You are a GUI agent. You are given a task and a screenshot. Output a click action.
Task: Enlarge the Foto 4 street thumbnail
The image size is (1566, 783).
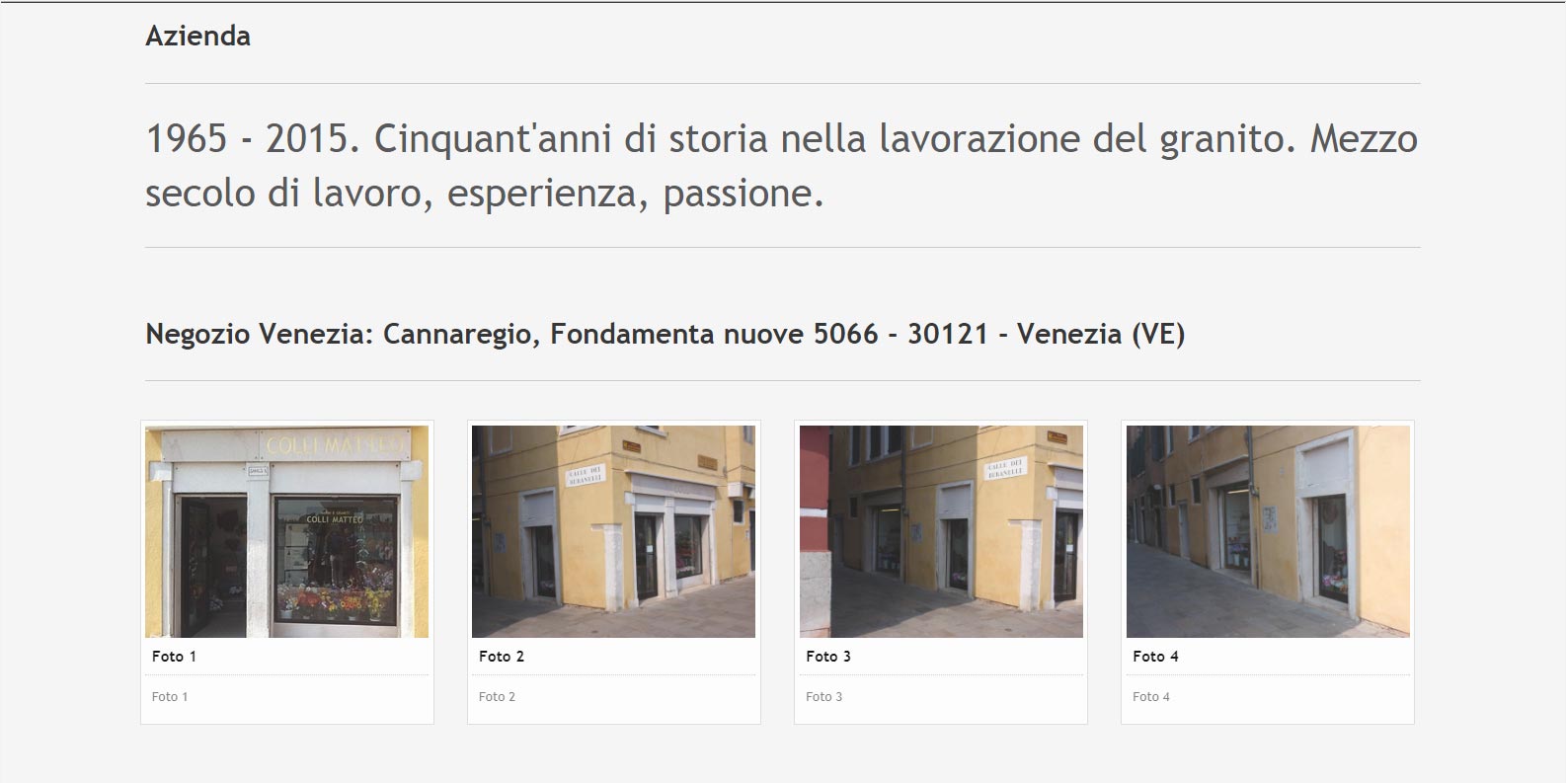1267,531
